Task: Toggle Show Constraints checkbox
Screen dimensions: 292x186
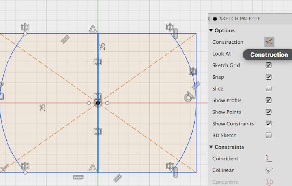Action: (269, 123)
